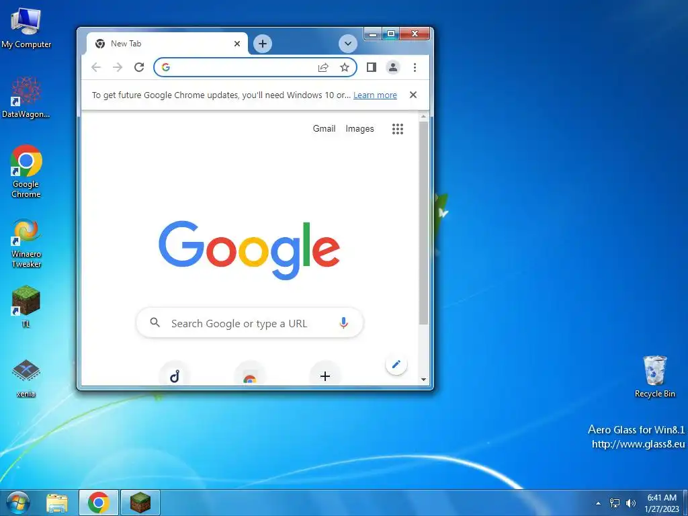This screenshot has width=688, height=516.
Task: Open the Learn more link
Action: click(x=375, y=95)
